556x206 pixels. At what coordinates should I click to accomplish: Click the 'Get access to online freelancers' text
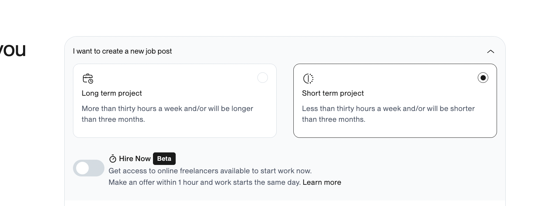point(210,171)
